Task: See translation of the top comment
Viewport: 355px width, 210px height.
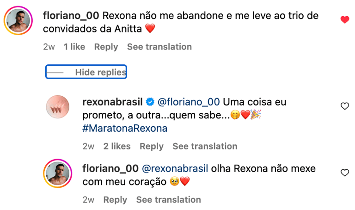Action: [x=159, y=47]
